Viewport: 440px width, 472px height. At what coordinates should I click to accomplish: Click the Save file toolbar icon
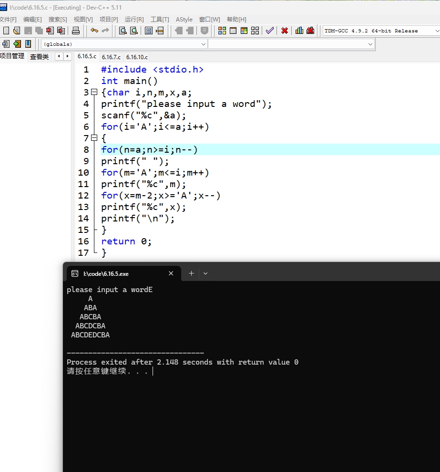click(28, 31)
